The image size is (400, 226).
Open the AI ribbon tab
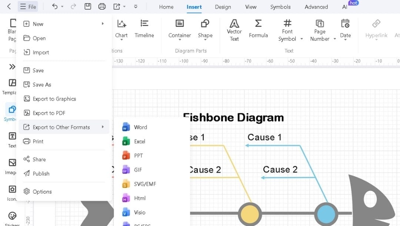346,7
